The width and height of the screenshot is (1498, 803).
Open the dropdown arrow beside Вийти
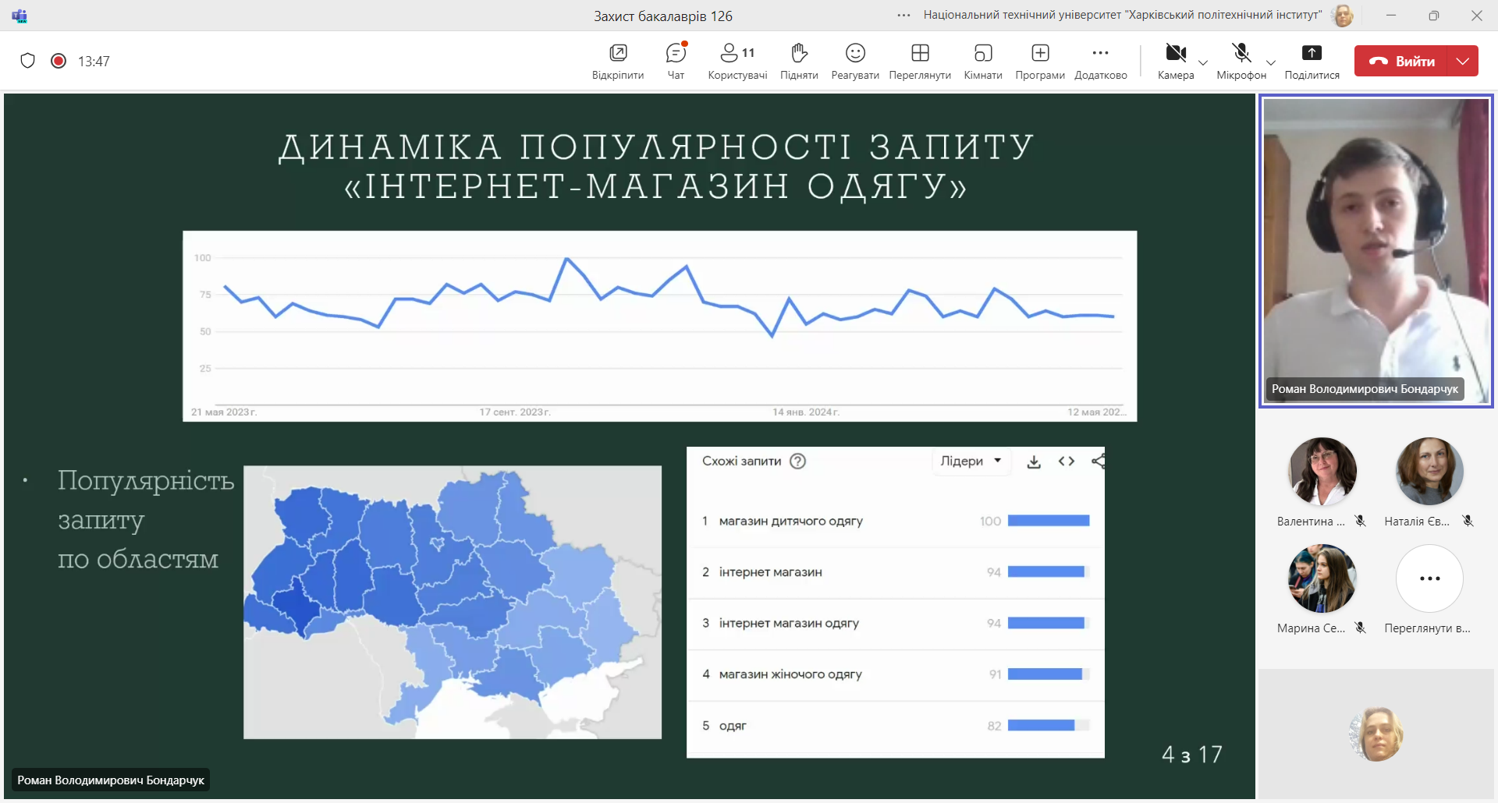(x=1463, y=61)
